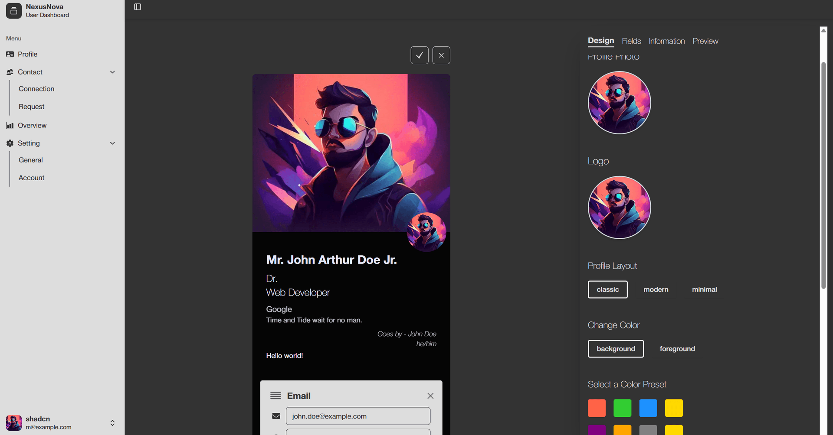Open the Preview tab
This screenshot has width=833, height=435.
point(705,41)
